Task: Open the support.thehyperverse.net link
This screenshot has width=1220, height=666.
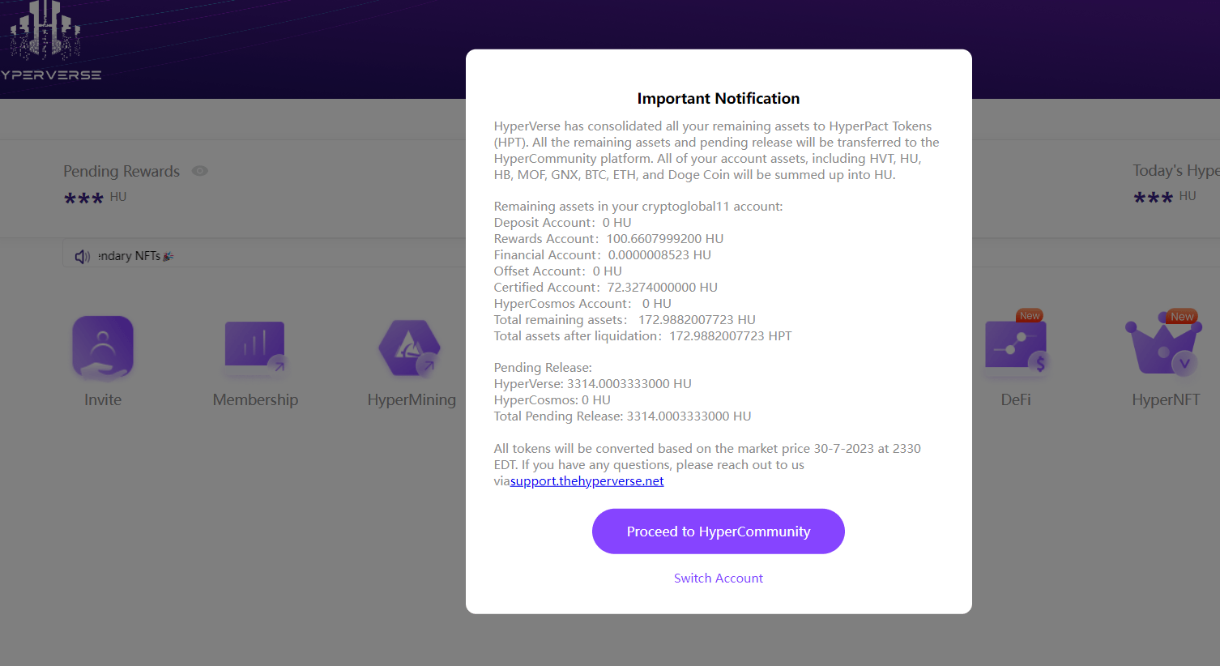Action: point(587,481)
